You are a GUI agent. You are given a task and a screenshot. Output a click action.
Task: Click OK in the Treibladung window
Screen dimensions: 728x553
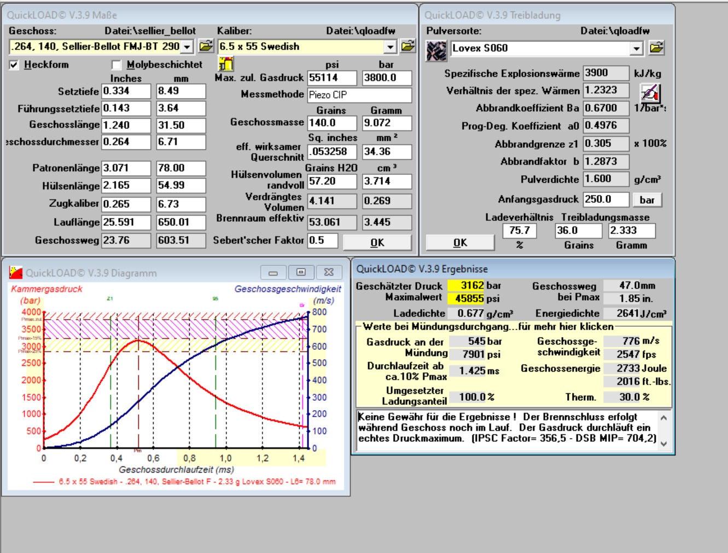[460, 243]
